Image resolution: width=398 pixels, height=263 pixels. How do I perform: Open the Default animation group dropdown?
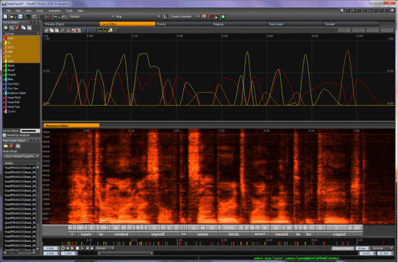(x=92, y=17)
